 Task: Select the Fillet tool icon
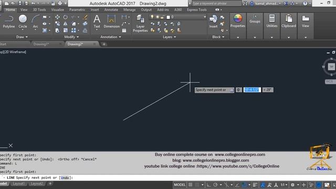73,24
